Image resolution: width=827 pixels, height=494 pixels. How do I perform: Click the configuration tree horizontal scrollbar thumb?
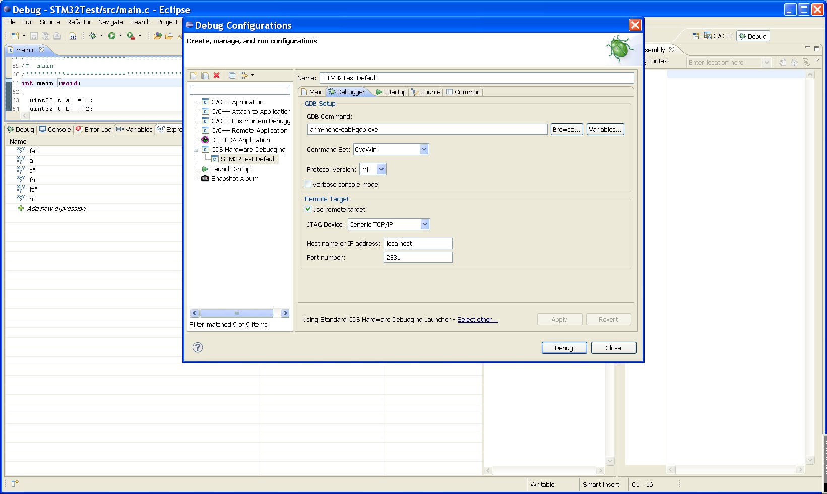tap(236, 313)
